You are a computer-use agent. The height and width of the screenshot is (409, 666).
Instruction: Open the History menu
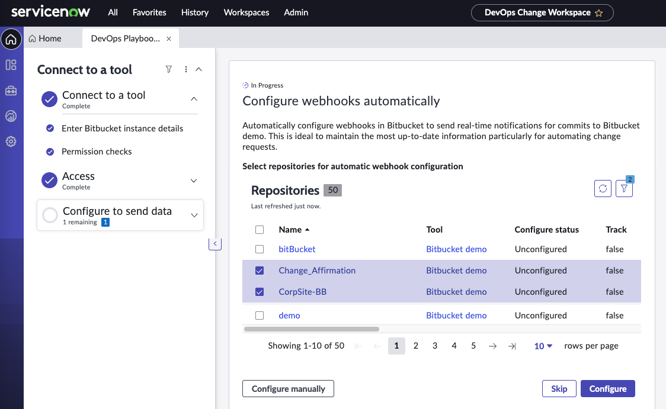[x=194, y=12]
